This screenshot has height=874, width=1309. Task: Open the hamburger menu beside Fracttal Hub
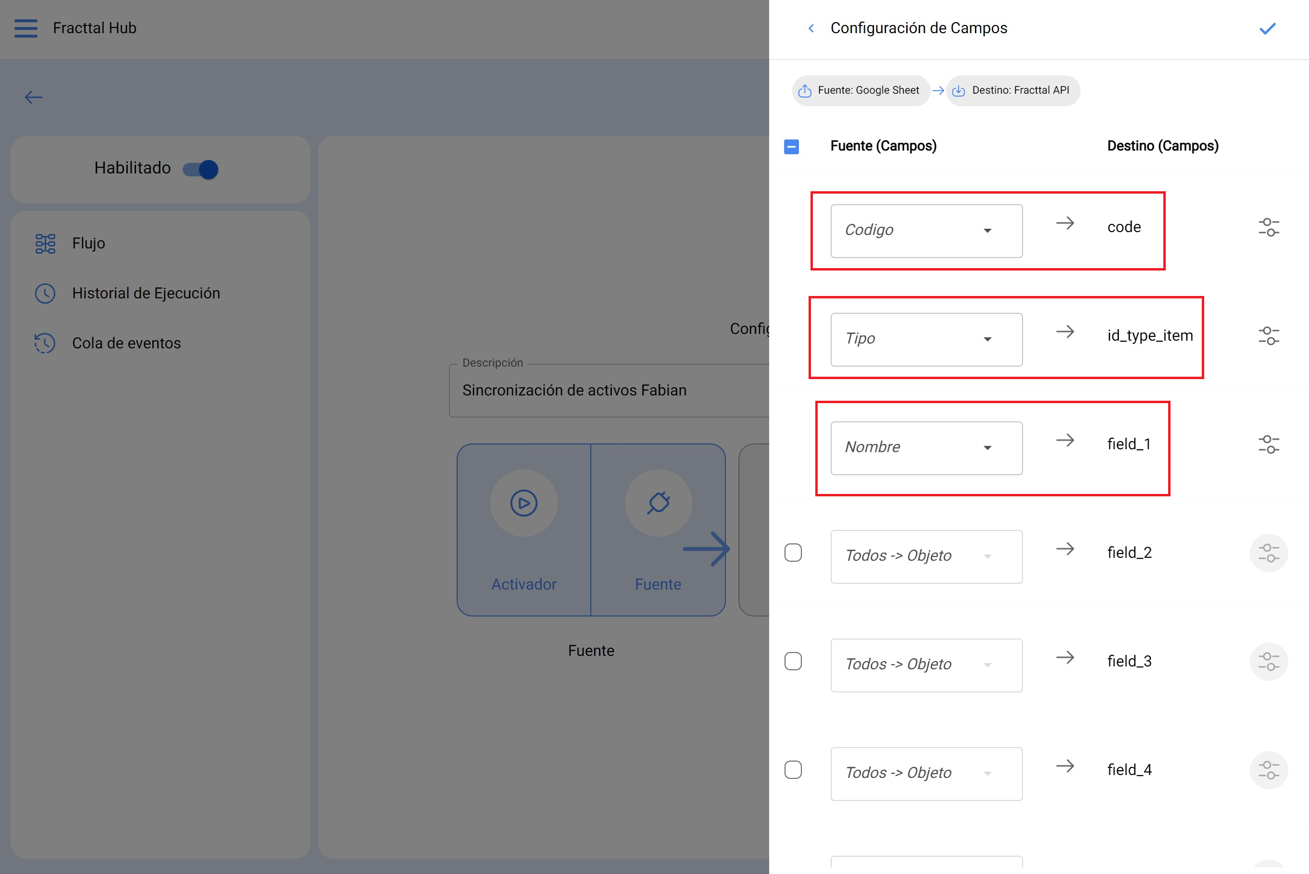pyautogui.click(x=25, y=28)
